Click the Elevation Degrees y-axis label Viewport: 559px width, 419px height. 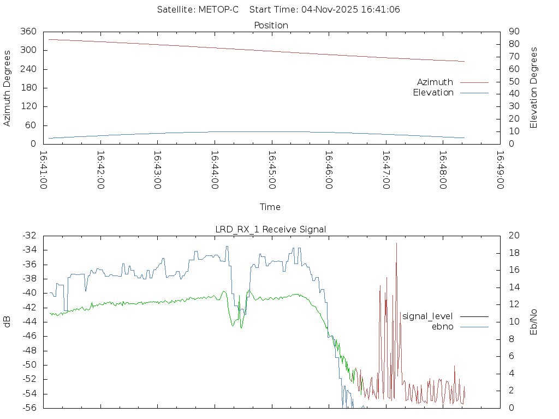click(x=534, y=88)
